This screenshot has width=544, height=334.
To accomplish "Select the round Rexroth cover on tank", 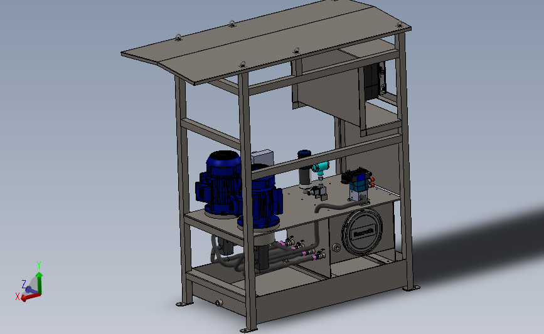I will tap(362, 231).
